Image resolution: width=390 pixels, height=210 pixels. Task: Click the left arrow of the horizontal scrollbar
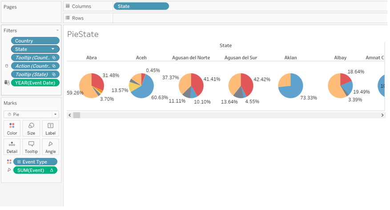click(x=70, y=115)
